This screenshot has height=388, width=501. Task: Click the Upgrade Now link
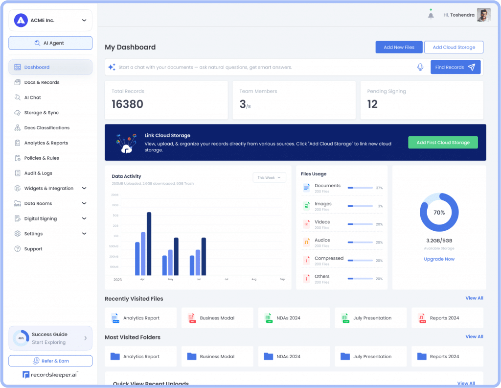[x=439, y=259]
